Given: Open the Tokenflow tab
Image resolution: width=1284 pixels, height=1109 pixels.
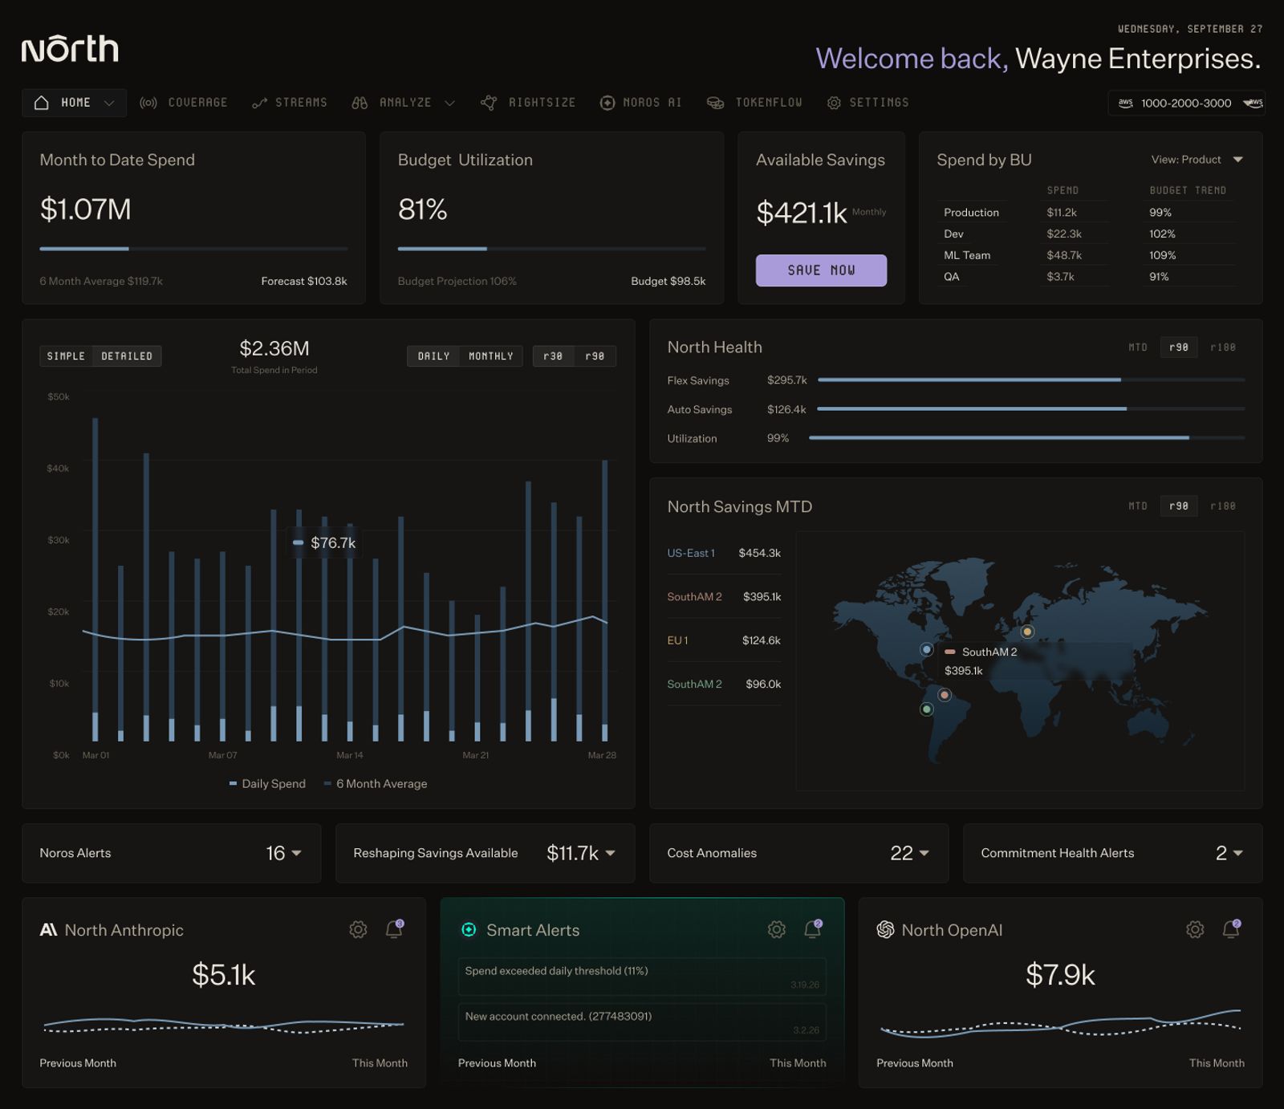Looking at the screenshot, I should click(754, 103).
